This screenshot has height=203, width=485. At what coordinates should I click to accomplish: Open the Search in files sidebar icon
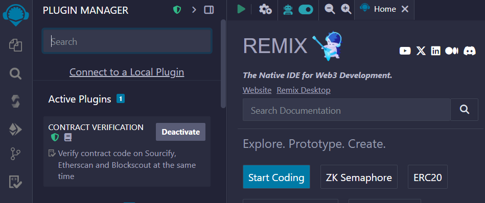pos(15,73)
